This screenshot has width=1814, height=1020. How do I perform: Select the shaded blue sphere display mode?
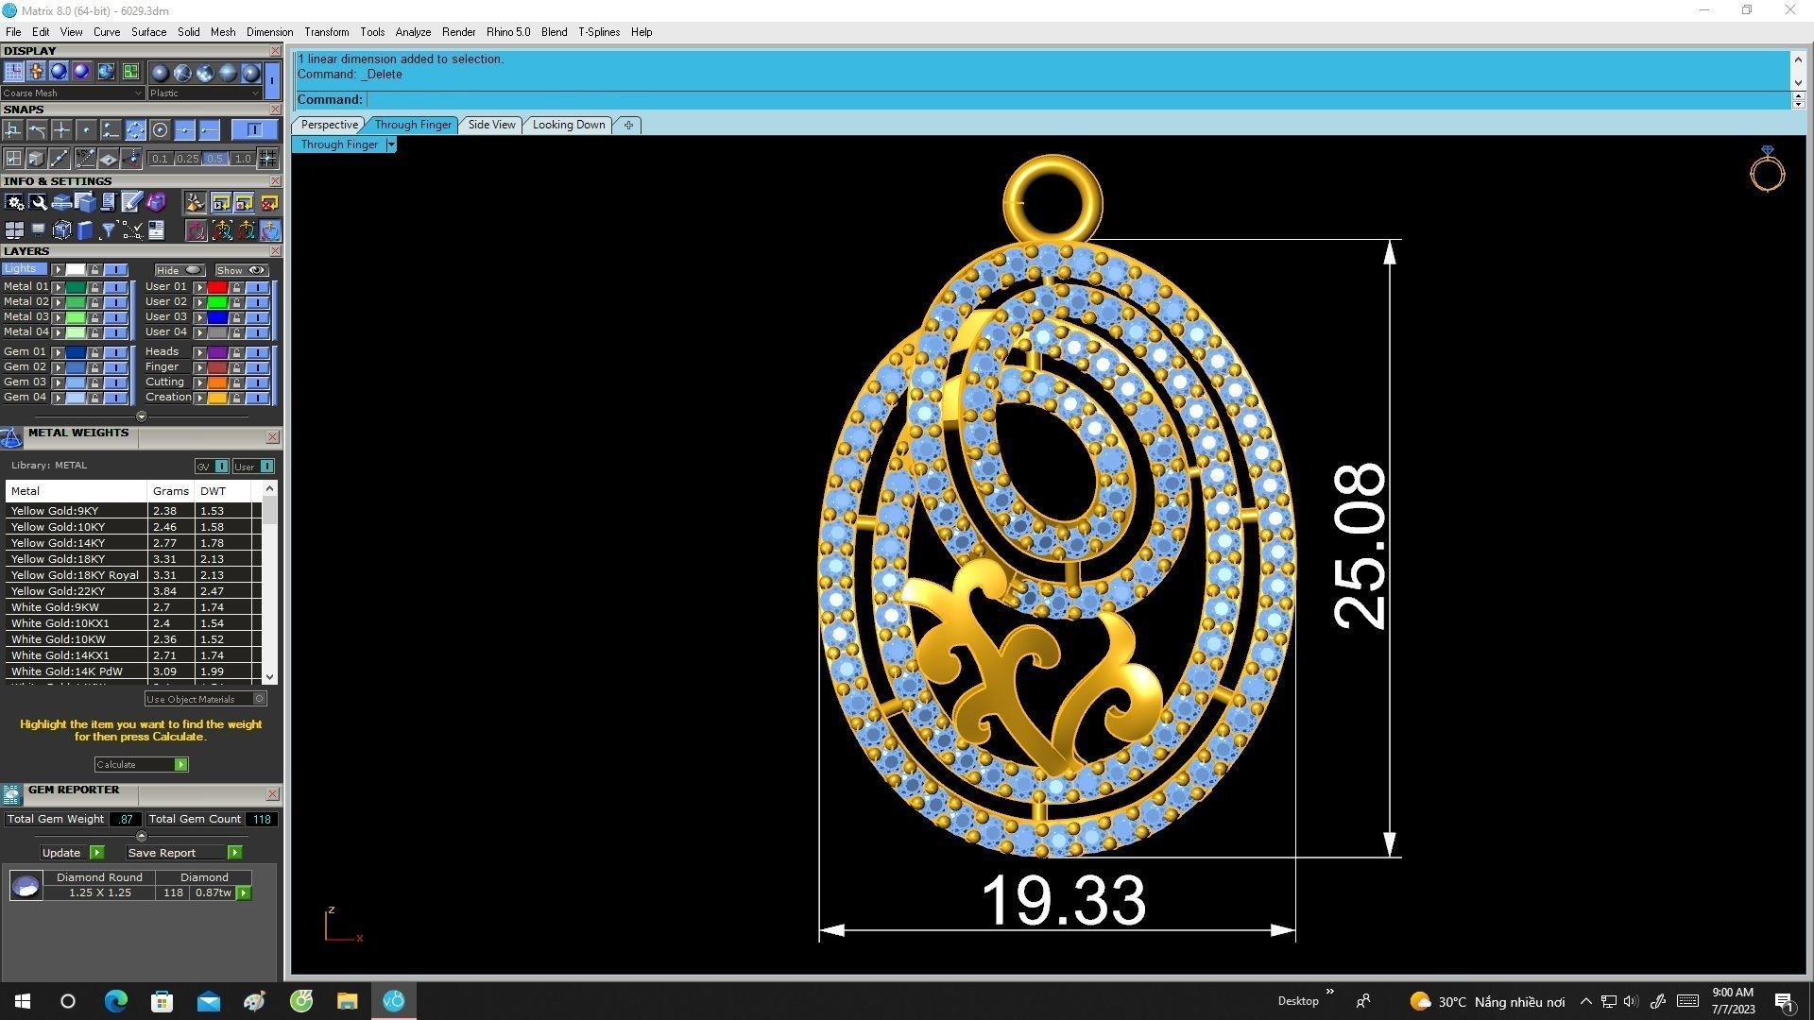pos(59,72)
